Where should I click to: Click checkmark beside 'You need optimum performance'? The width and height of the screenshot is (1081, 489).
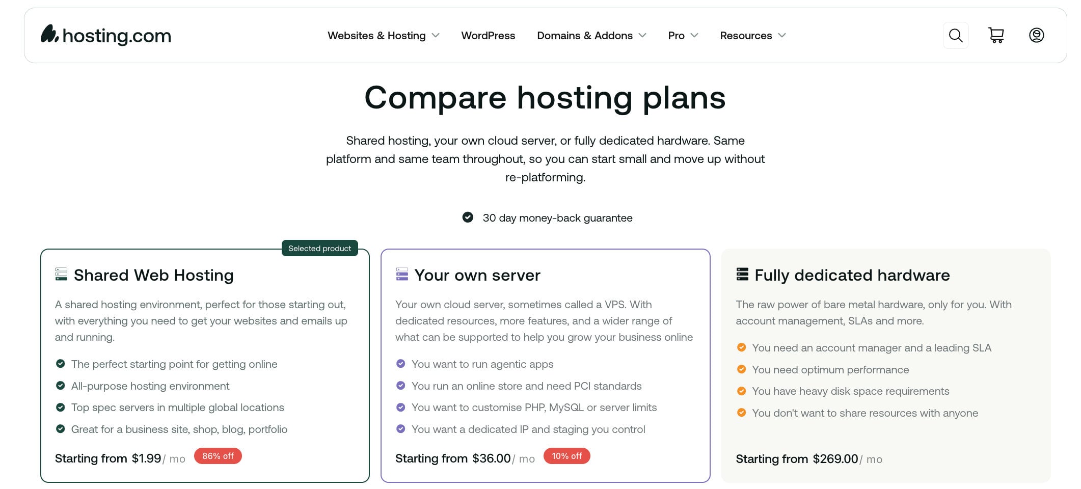click(x=741, y=369)
